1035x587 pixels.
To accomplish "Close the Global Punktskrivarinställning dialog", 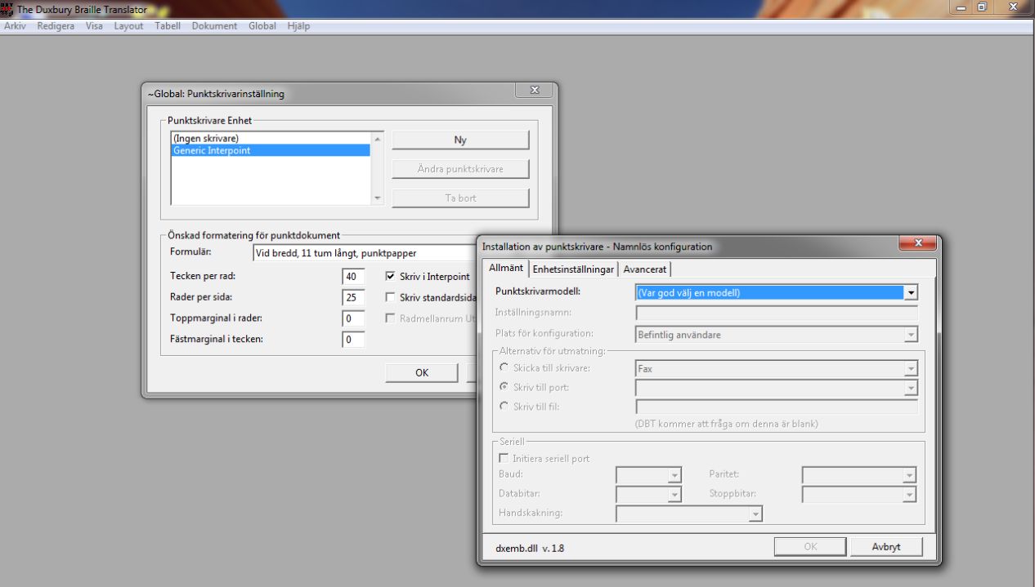I will pyautogui.click(x=535, y=90).
